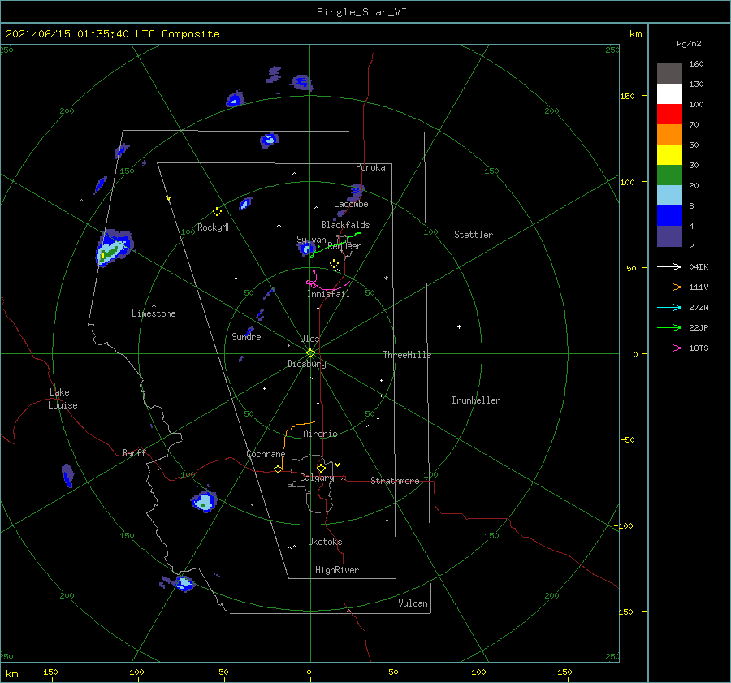Click the Drumheller label

(x=476, y=400)
